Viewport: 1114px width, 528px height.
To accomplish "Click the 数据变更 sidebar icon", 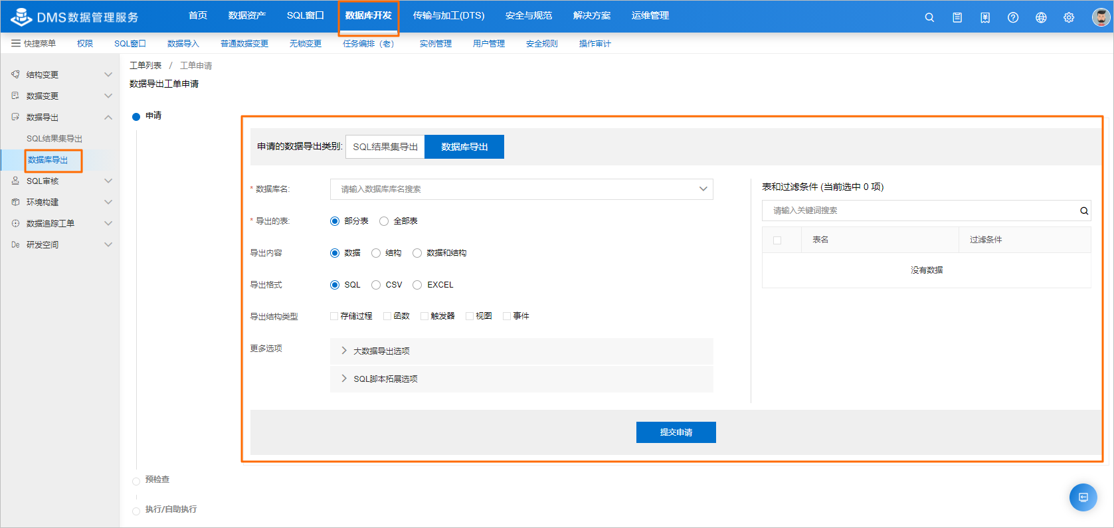I will click(15, 96).
